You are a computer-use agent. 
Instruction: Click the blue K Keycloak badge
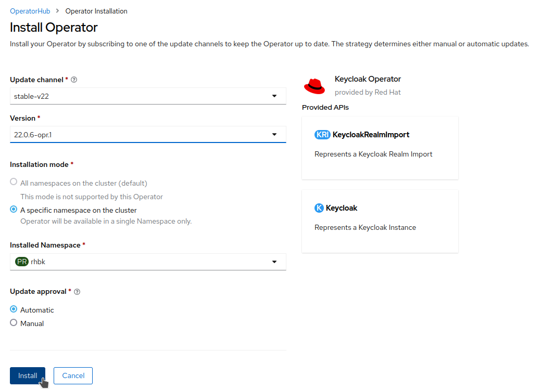pyautogui.click(x=319, y=208)
